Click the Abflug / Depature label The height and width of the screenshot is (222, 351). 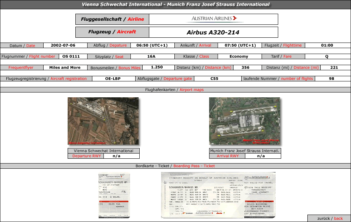tap(110, 45)
